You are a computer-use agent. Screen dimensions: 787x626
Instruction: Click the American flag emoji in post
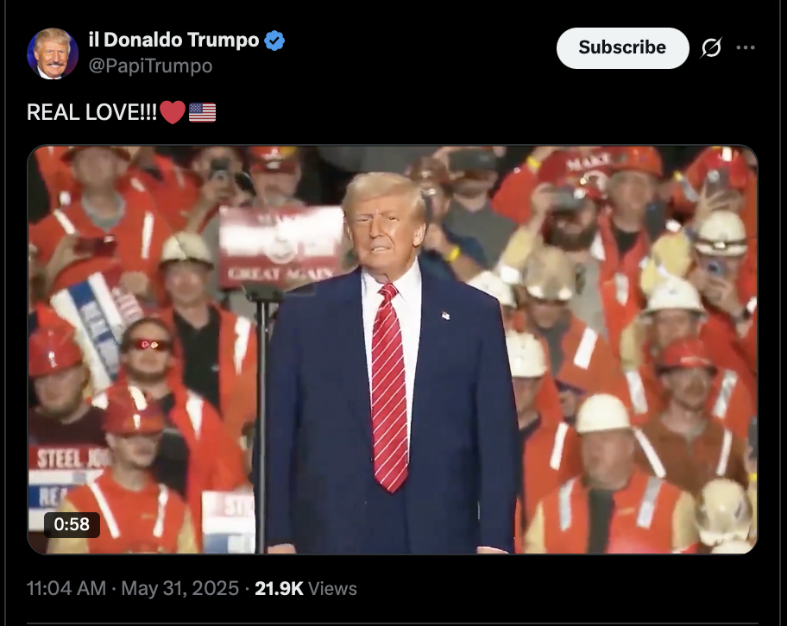pyautogui.click(x=202, y=112)
